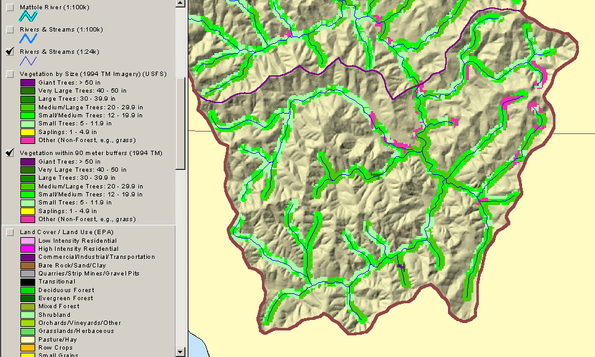
Task: Select Small/Medium Trees swatch under 90 meter buffers
Action: (x=28, y=195)
